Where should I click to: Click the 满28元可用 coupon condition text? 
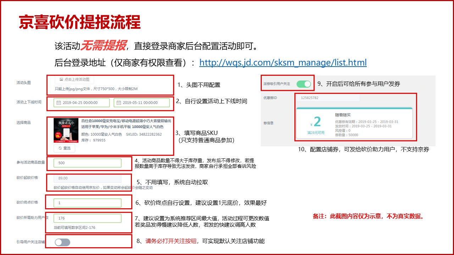pyautogui.click(x=315, y=132)
